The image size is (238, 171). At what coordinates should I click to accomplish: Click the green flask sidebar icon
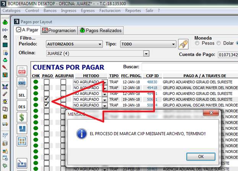[5, 60]
